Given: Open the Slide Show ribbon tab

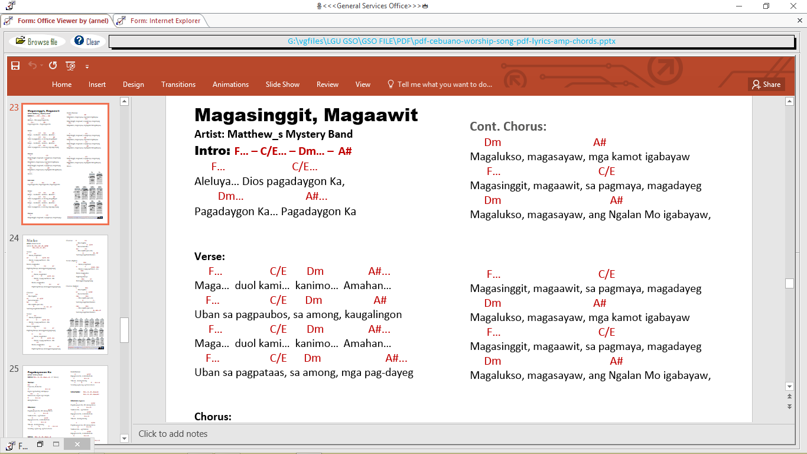Looking at the screenshot, I should [x=282, y=85].
